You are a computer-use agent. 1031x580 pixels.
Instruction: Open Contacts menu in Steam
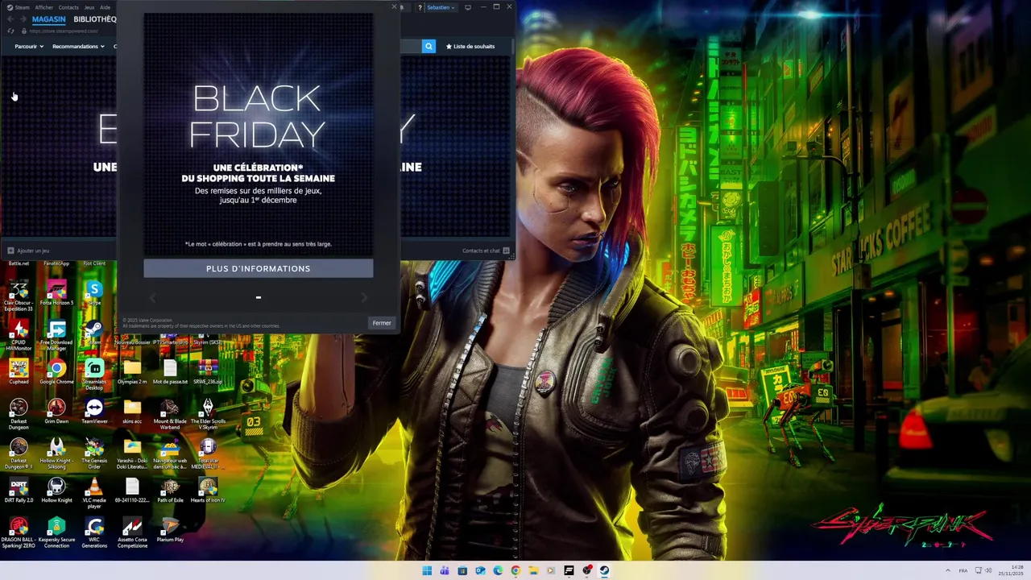[68, 7]
